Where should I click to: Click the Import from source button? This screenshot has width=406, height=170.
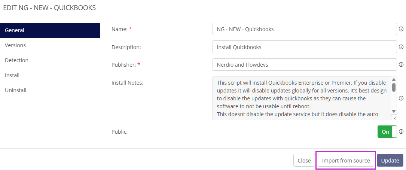point(346,161)
